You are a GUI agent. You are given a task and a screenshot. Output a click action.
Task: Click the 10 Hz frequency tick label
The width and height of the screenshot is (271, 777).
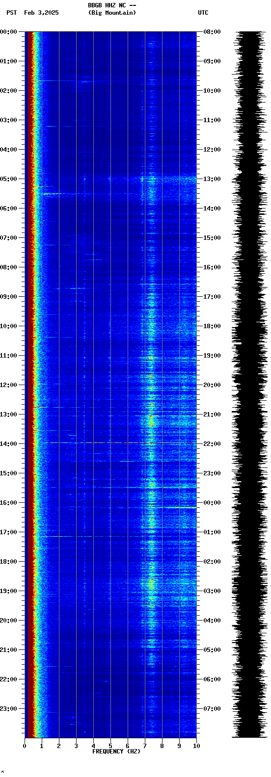pyautogui.click(x=196, y=746)
